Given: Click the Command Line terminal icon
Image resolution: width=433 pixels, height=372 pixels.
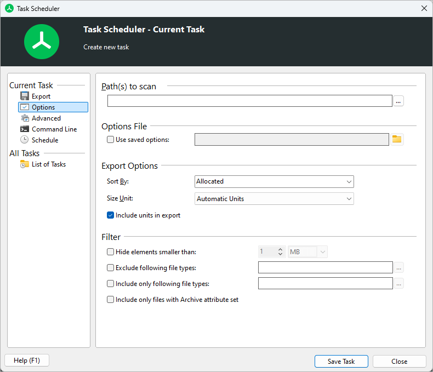Looking at the screenshot, I should (25, 129).
